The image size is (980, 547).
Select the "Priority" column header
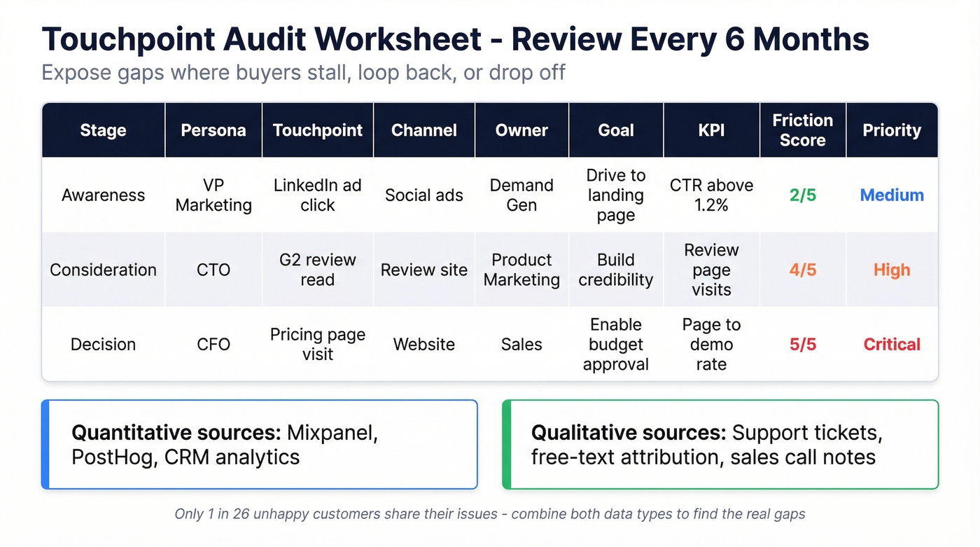pyautogui.click(x=892, y=130)
